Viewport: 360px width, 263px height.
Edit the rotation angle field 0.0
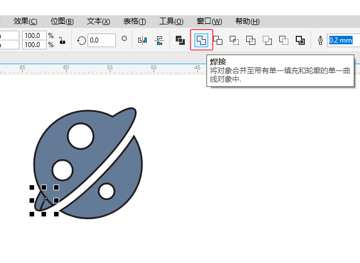click(102, 40)
